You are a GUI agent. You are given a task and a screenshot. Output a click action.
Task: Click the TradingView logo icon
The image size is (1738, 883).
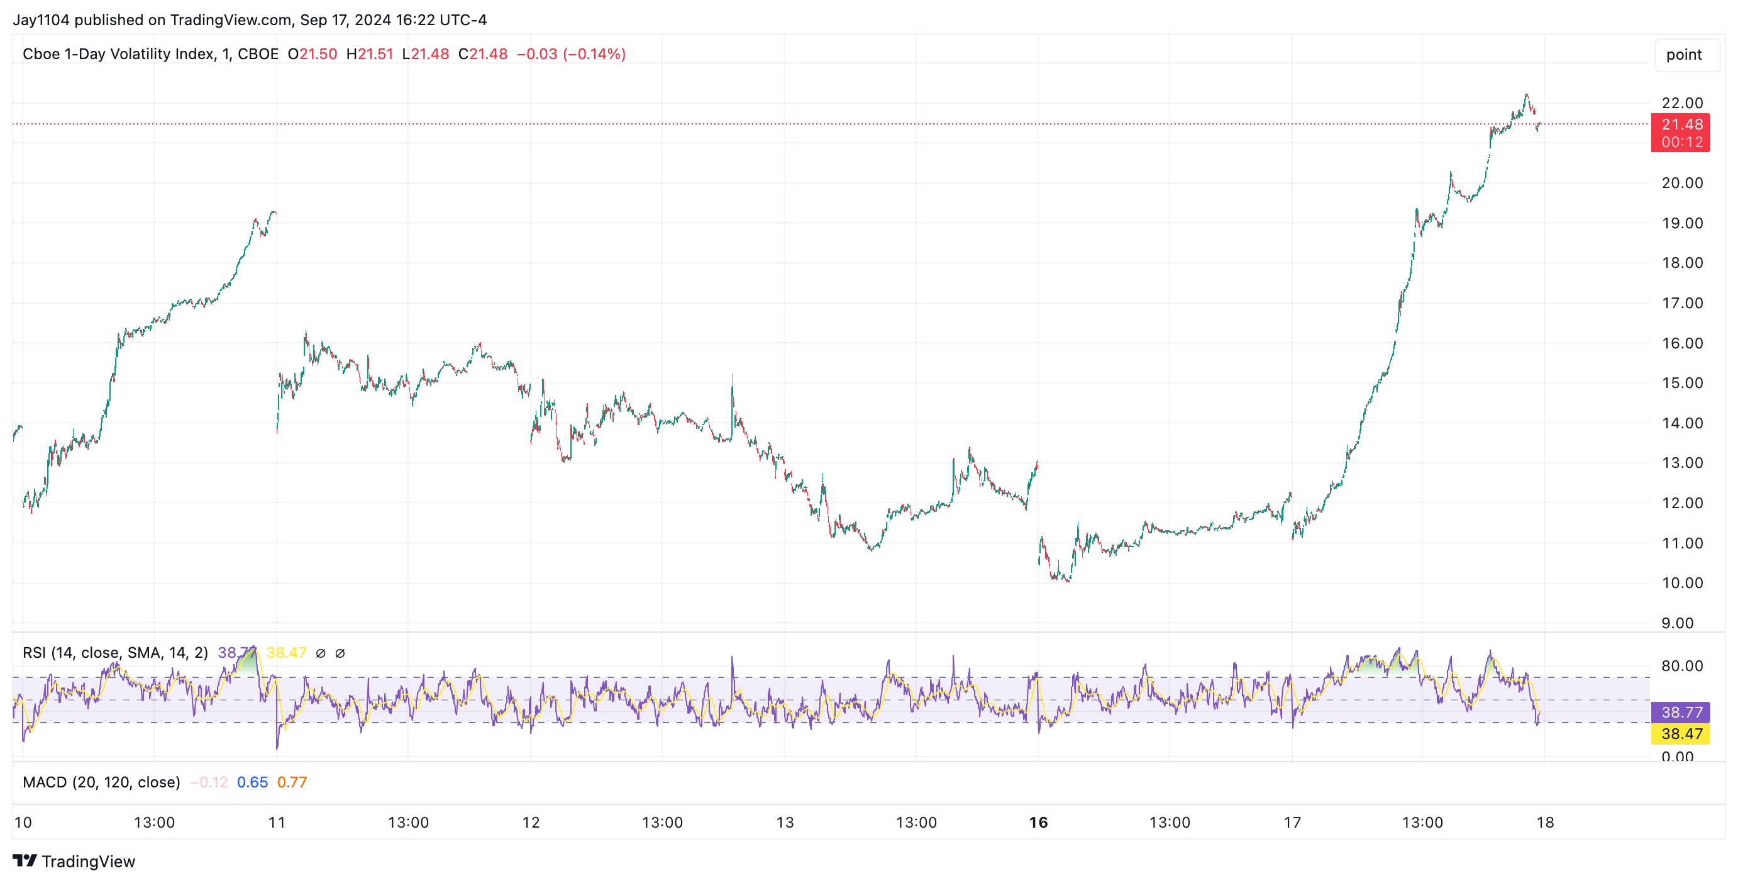[25, 861]
